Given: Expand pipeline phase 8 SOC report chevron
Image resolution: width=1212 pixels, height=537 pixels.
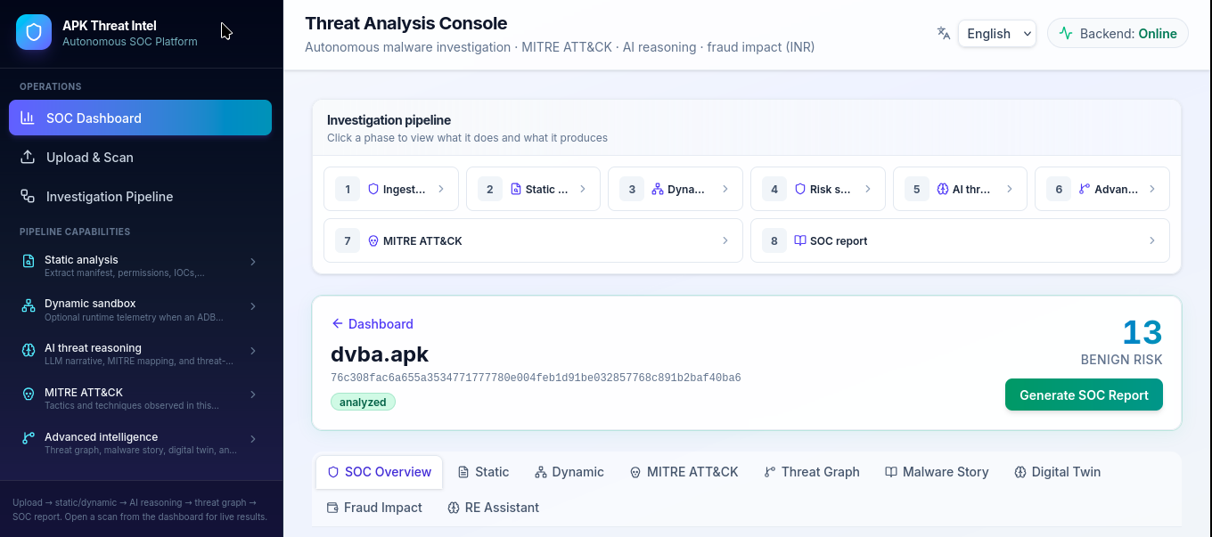Looking at the screenshot, I should pyautogui.click(x=1152, y=240).
